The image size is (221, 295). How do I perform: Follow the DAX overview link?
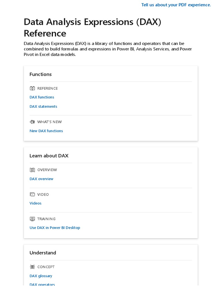(41, 179)
